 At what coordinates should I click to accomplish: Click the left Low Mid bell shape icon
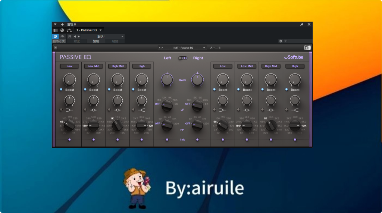pos(94,110)
